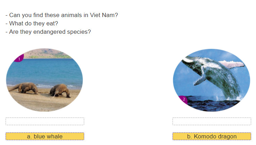Click the question "What do they eat?"
The height and width of the screenshot is (145, 256).
[x=32, y=23]
